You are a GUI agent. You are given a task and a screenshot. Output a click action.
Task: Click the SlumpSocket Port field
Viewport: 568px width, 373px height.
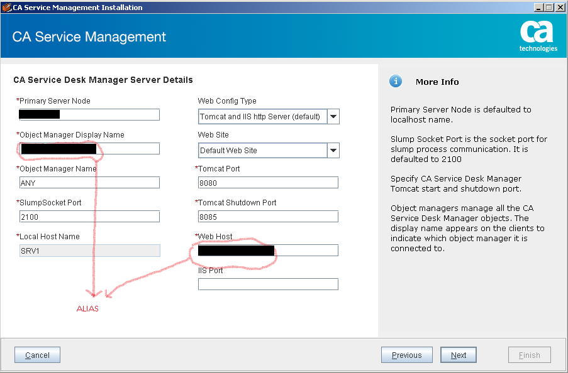pos(89,217)
